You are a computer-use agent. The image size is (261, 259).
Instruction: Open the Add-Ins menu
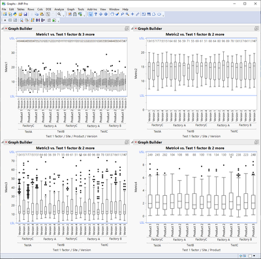pyautogui.click(x=92, y=9)
